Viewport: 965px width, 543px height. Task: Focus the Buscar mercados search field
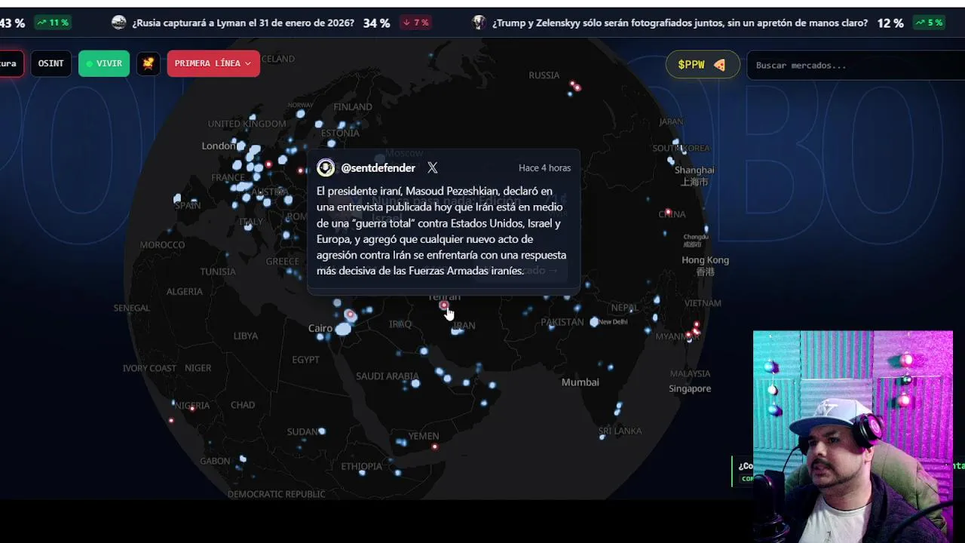(856, 66)
